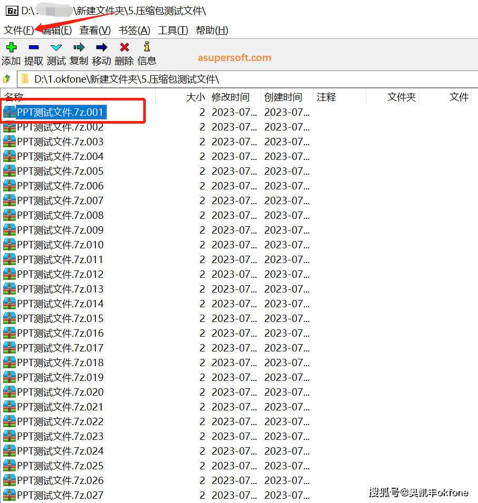
Task: Sort by Modified time (修改时间) column header
Action: [231, 97]
